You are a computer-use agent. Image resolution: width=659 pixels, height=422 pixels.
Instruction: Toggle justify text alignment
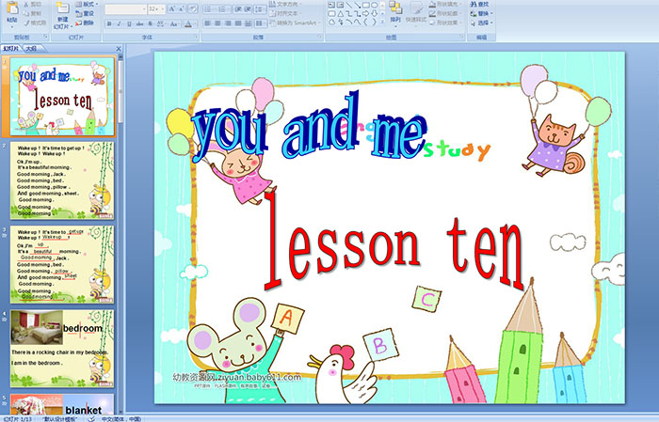(238, 23)
